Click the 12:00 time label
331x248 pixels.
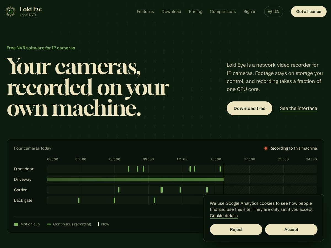click(x=182, y=159)
